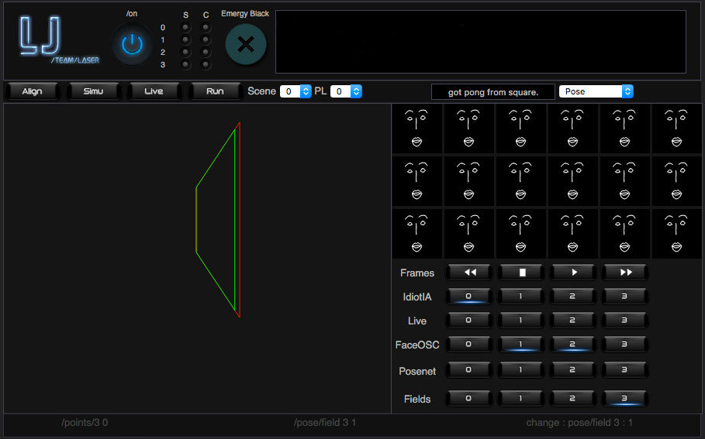Click fourth face thumbnail in middle row
Viewport: 705px width, 439px height.
pos(573,181)
